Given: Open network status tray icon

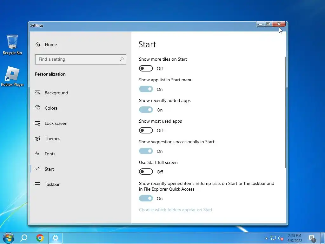Looking at the screenshot, I should [273, 238].
